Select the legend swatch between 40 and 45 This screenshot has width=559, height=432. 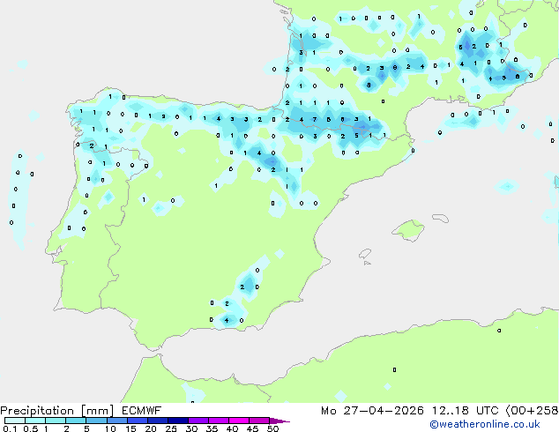(239, 421)
